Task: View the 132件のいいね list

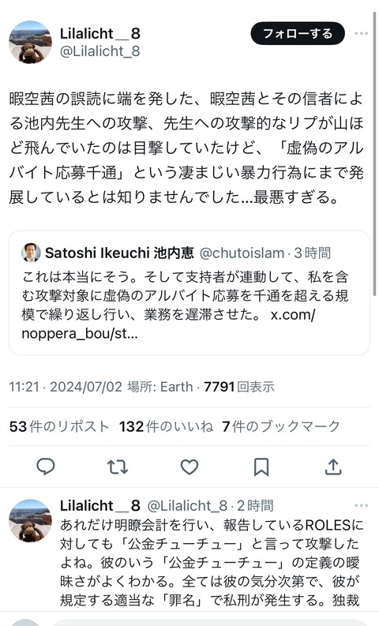Action: tap(166, 426)
